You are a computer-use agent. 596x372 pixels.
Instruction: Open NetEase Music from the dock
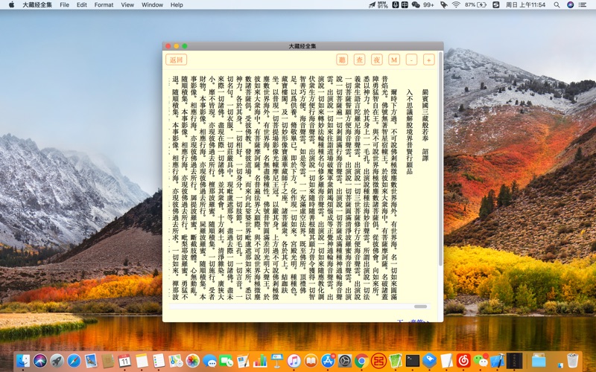tap(463, 361)
